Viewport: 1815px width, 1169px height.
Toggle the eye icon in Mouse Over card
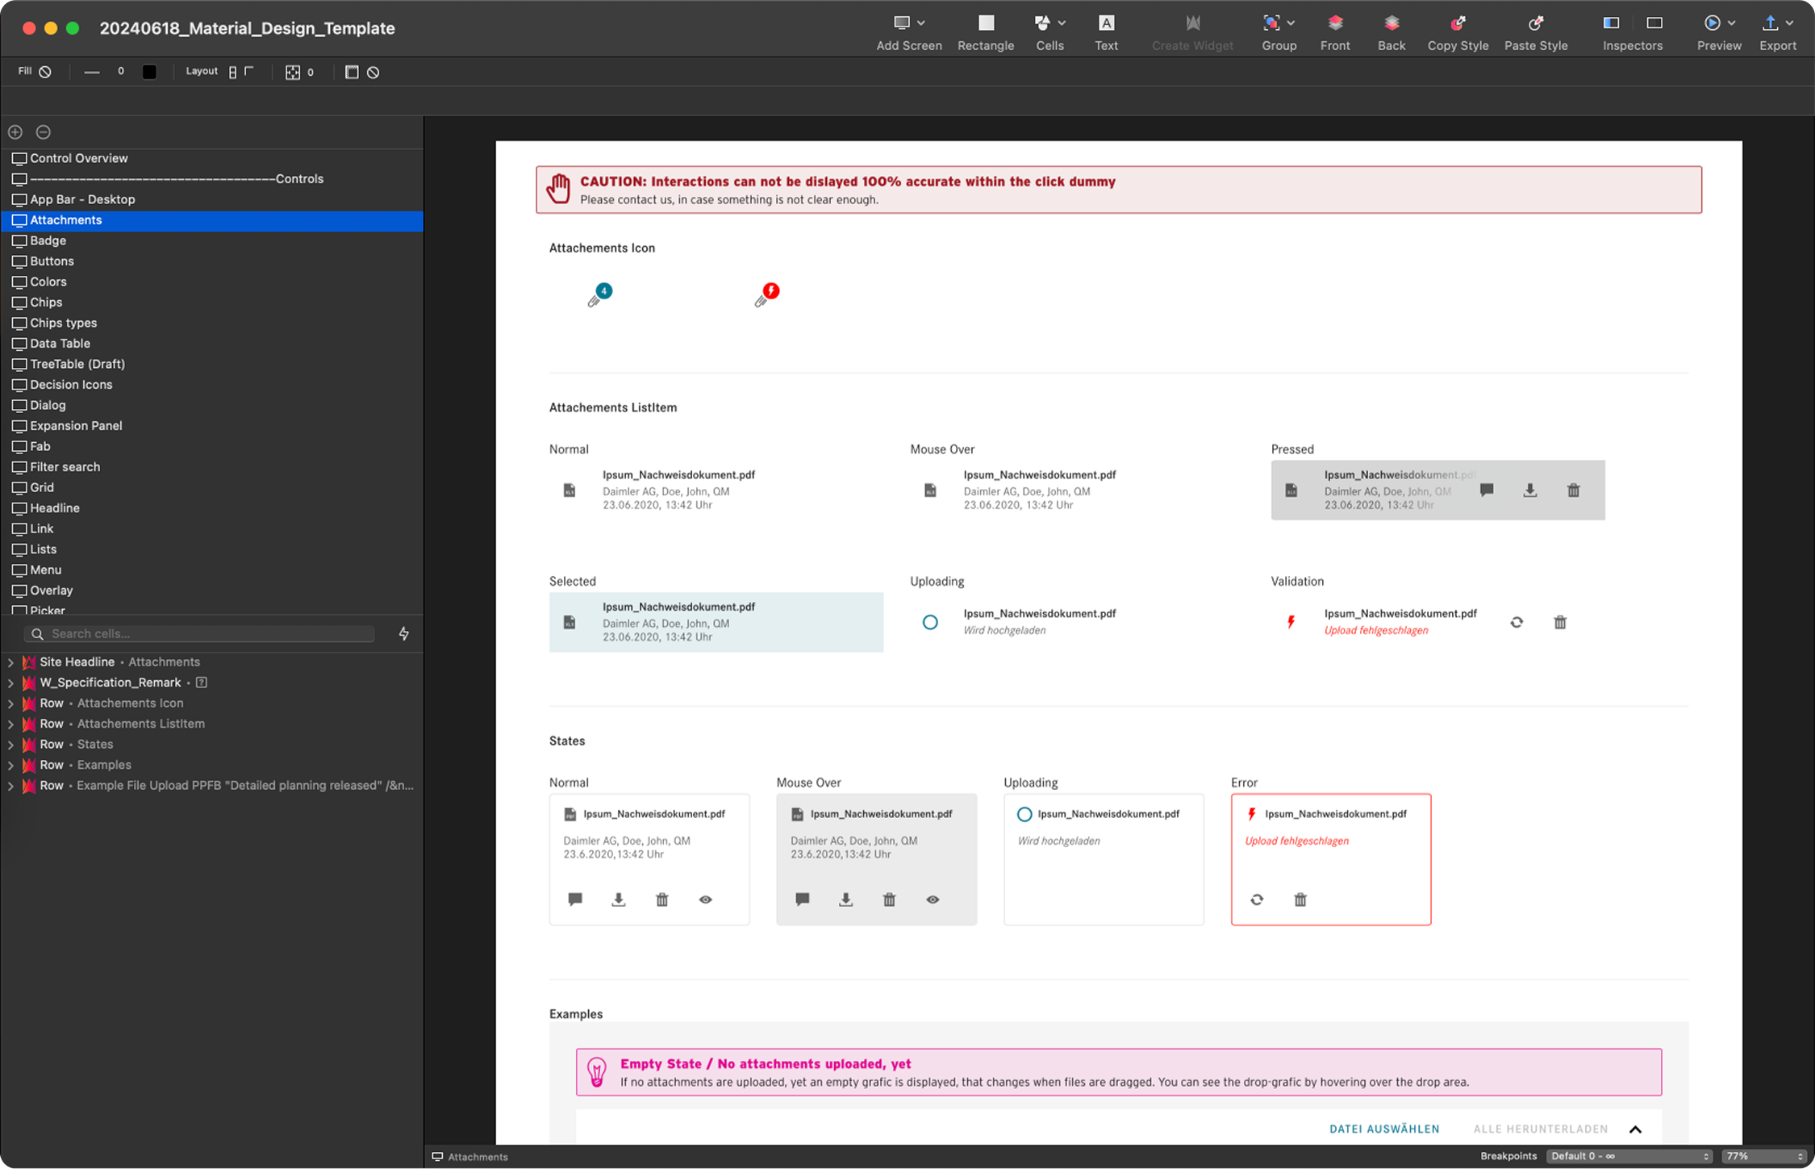pyautogui.click(x=933, y=899)
